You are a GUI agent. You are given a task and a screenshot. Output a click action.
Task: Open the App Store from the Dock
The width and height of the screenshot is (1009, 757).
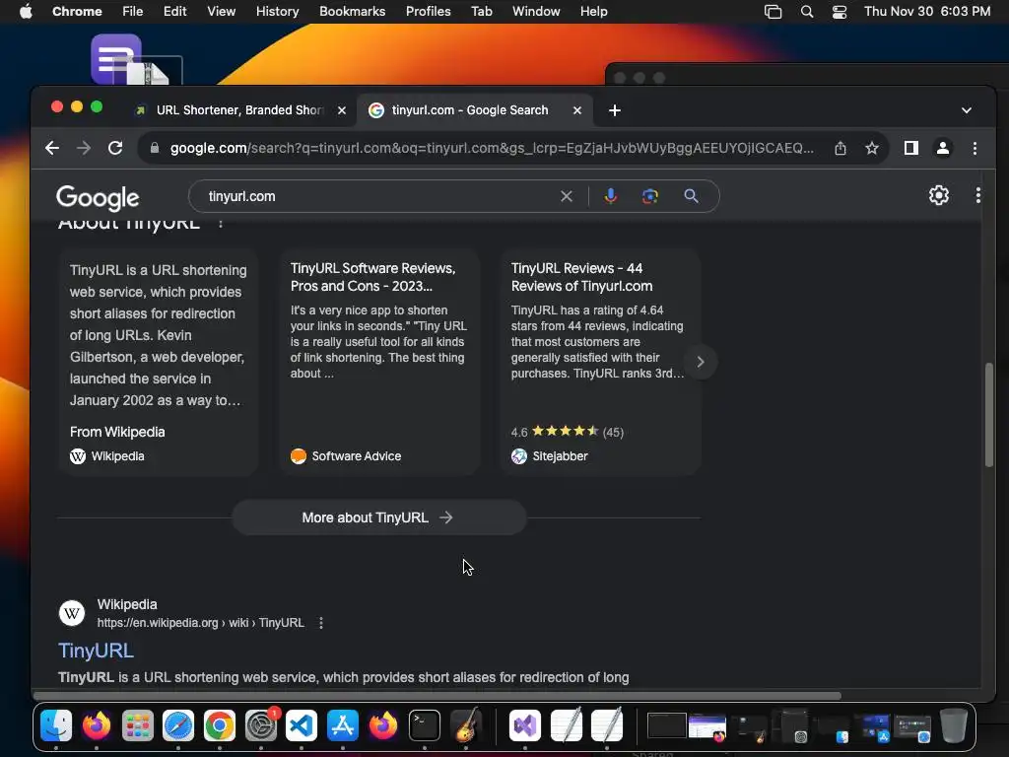coord(342,725)
